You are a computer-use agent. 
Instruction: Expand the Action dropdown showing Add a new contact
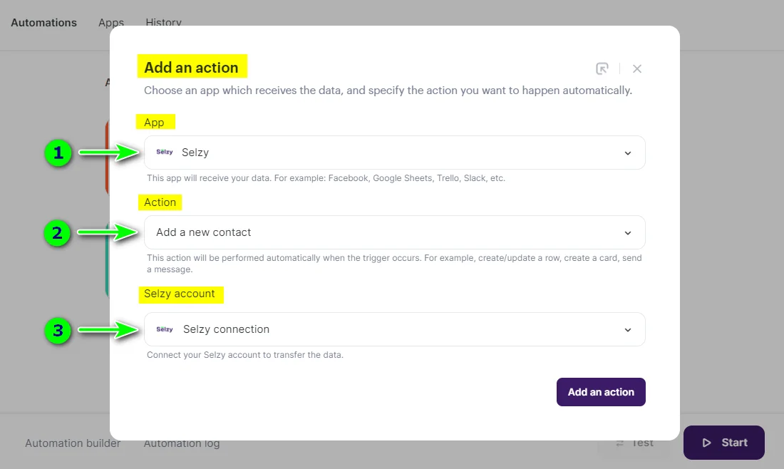(395, 232)
